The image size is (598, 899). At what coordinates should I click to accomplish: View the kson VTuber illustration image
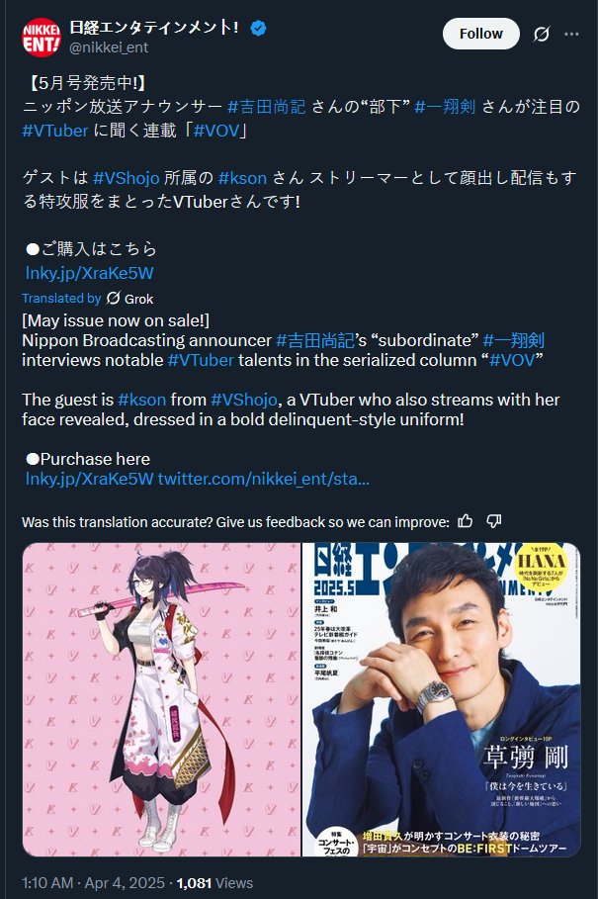click(161, 699)
